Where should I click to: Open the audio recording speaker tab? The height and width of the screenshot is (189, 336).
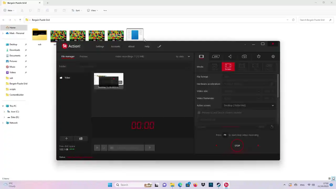click(230, 56)
